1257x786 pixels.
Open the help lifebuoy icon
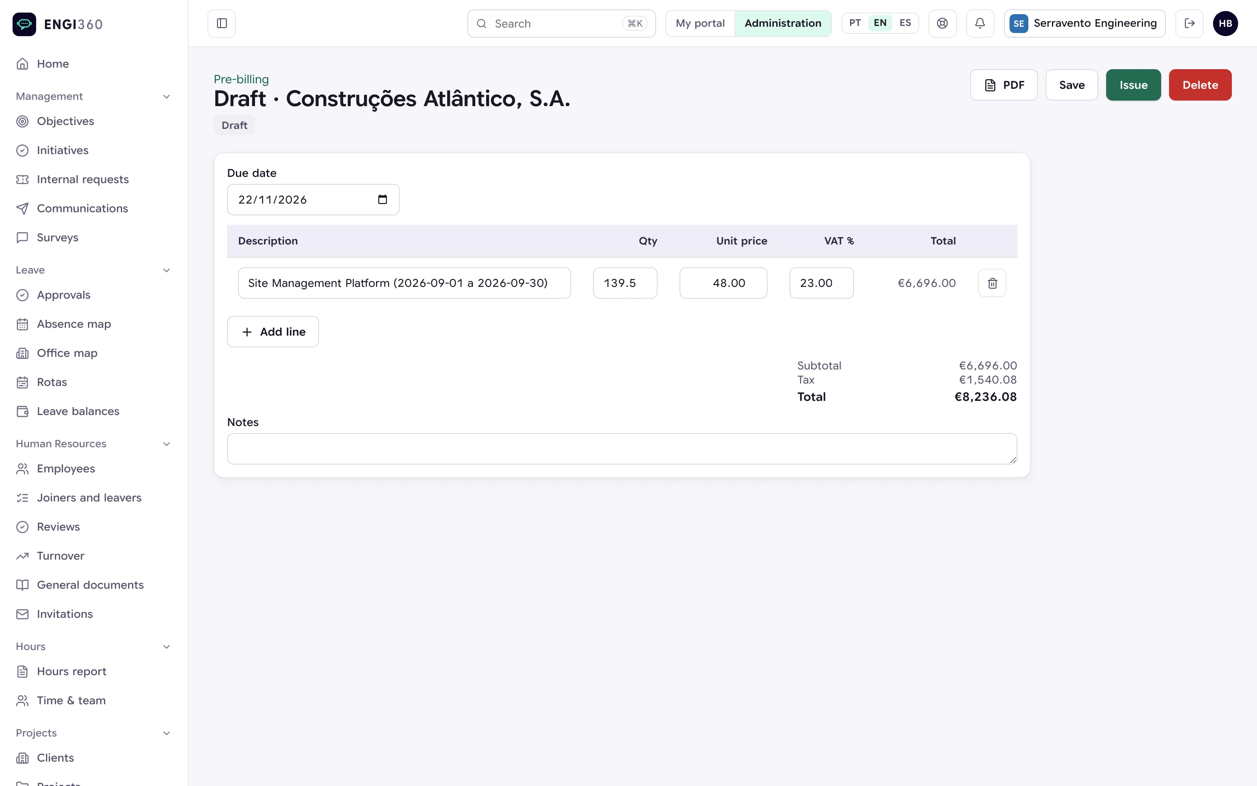coord(942,24)
